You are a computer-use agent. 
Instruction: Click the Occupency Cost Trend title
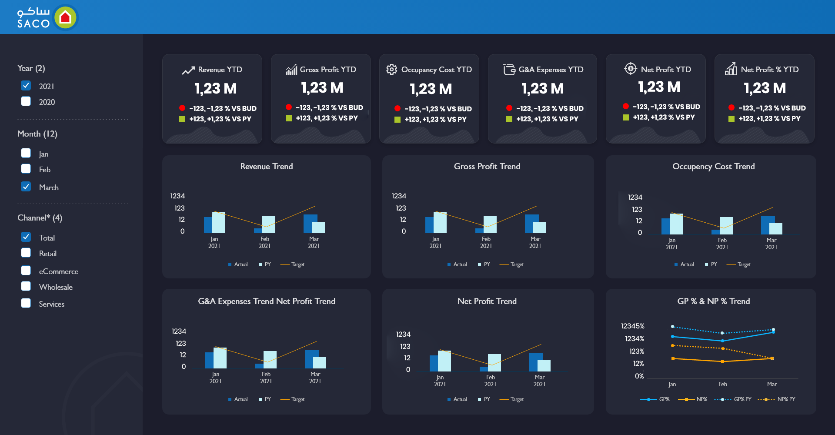[714, 167]
